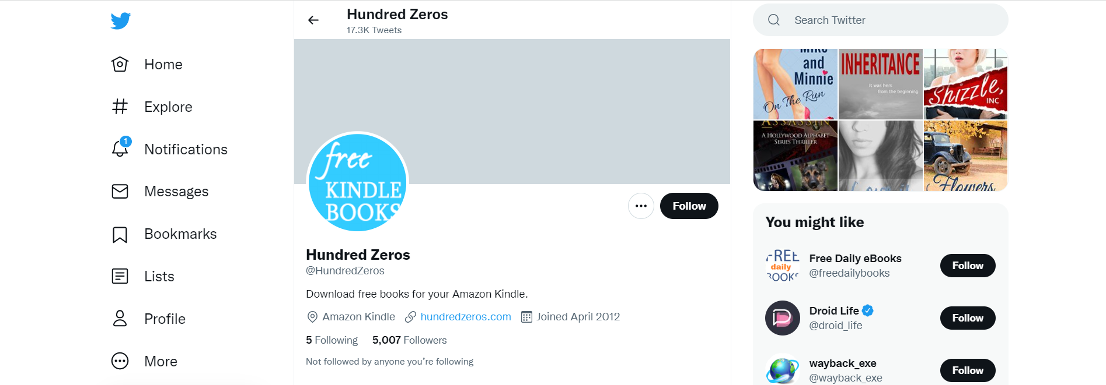Click the Lists icon in sidebar
This screenshot has height=385, width=1106.
(120, 276)
